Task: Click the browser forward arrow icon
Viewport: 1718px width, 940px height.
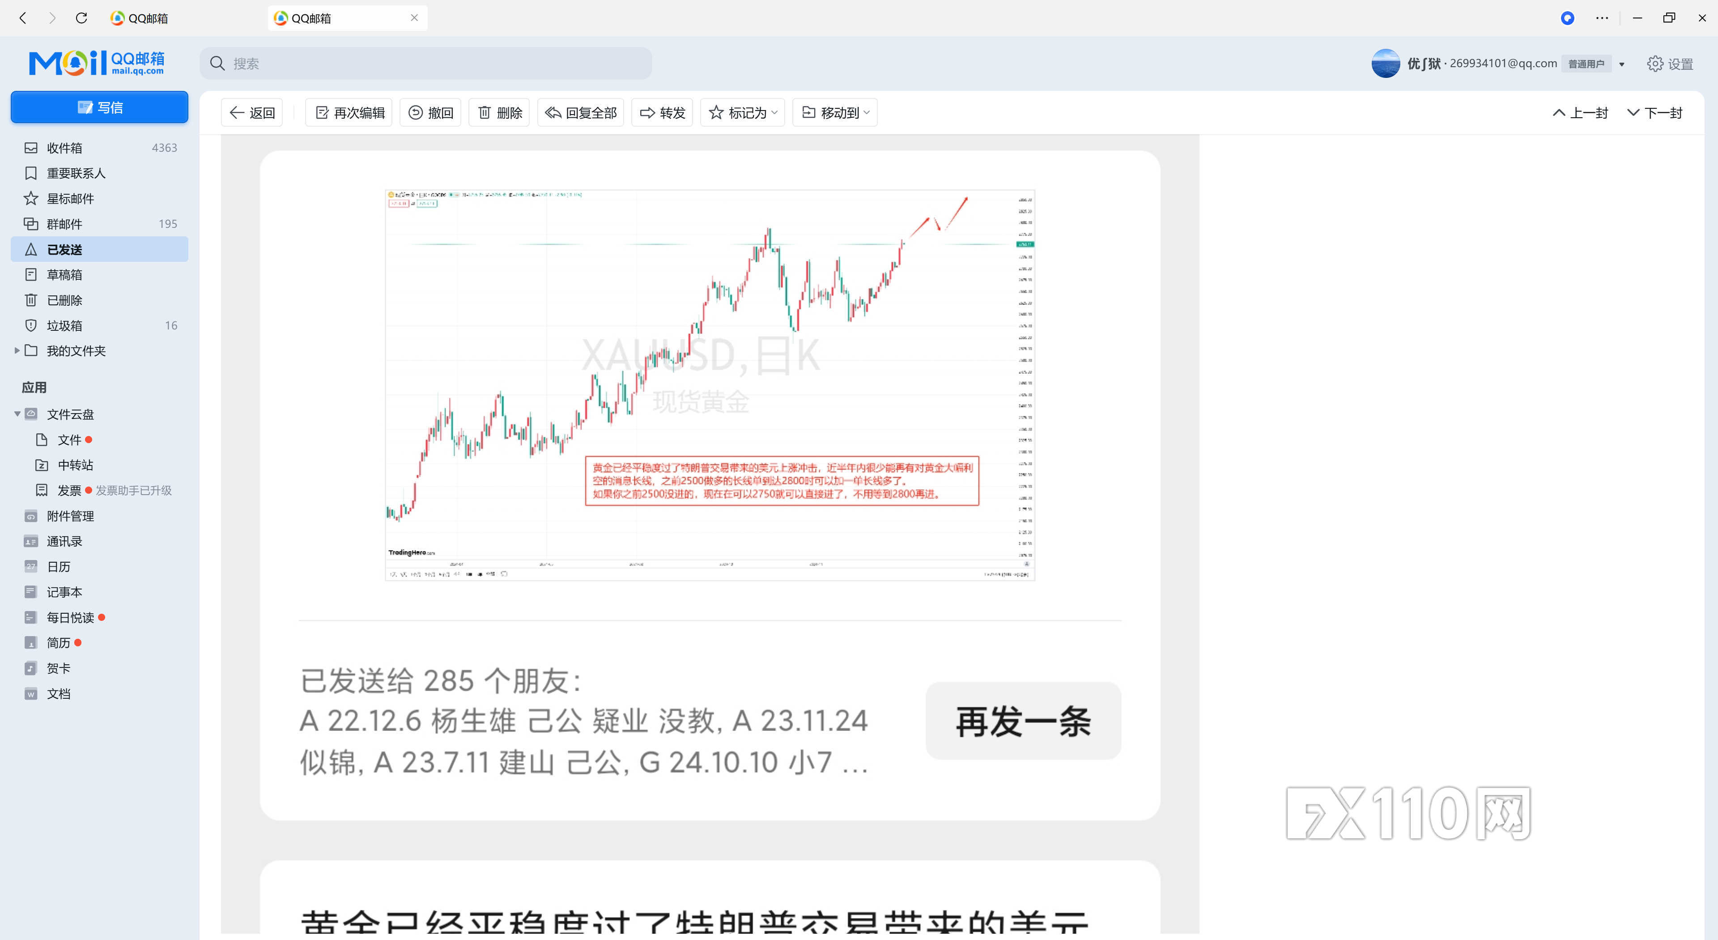Action: (x=52, y=18)
